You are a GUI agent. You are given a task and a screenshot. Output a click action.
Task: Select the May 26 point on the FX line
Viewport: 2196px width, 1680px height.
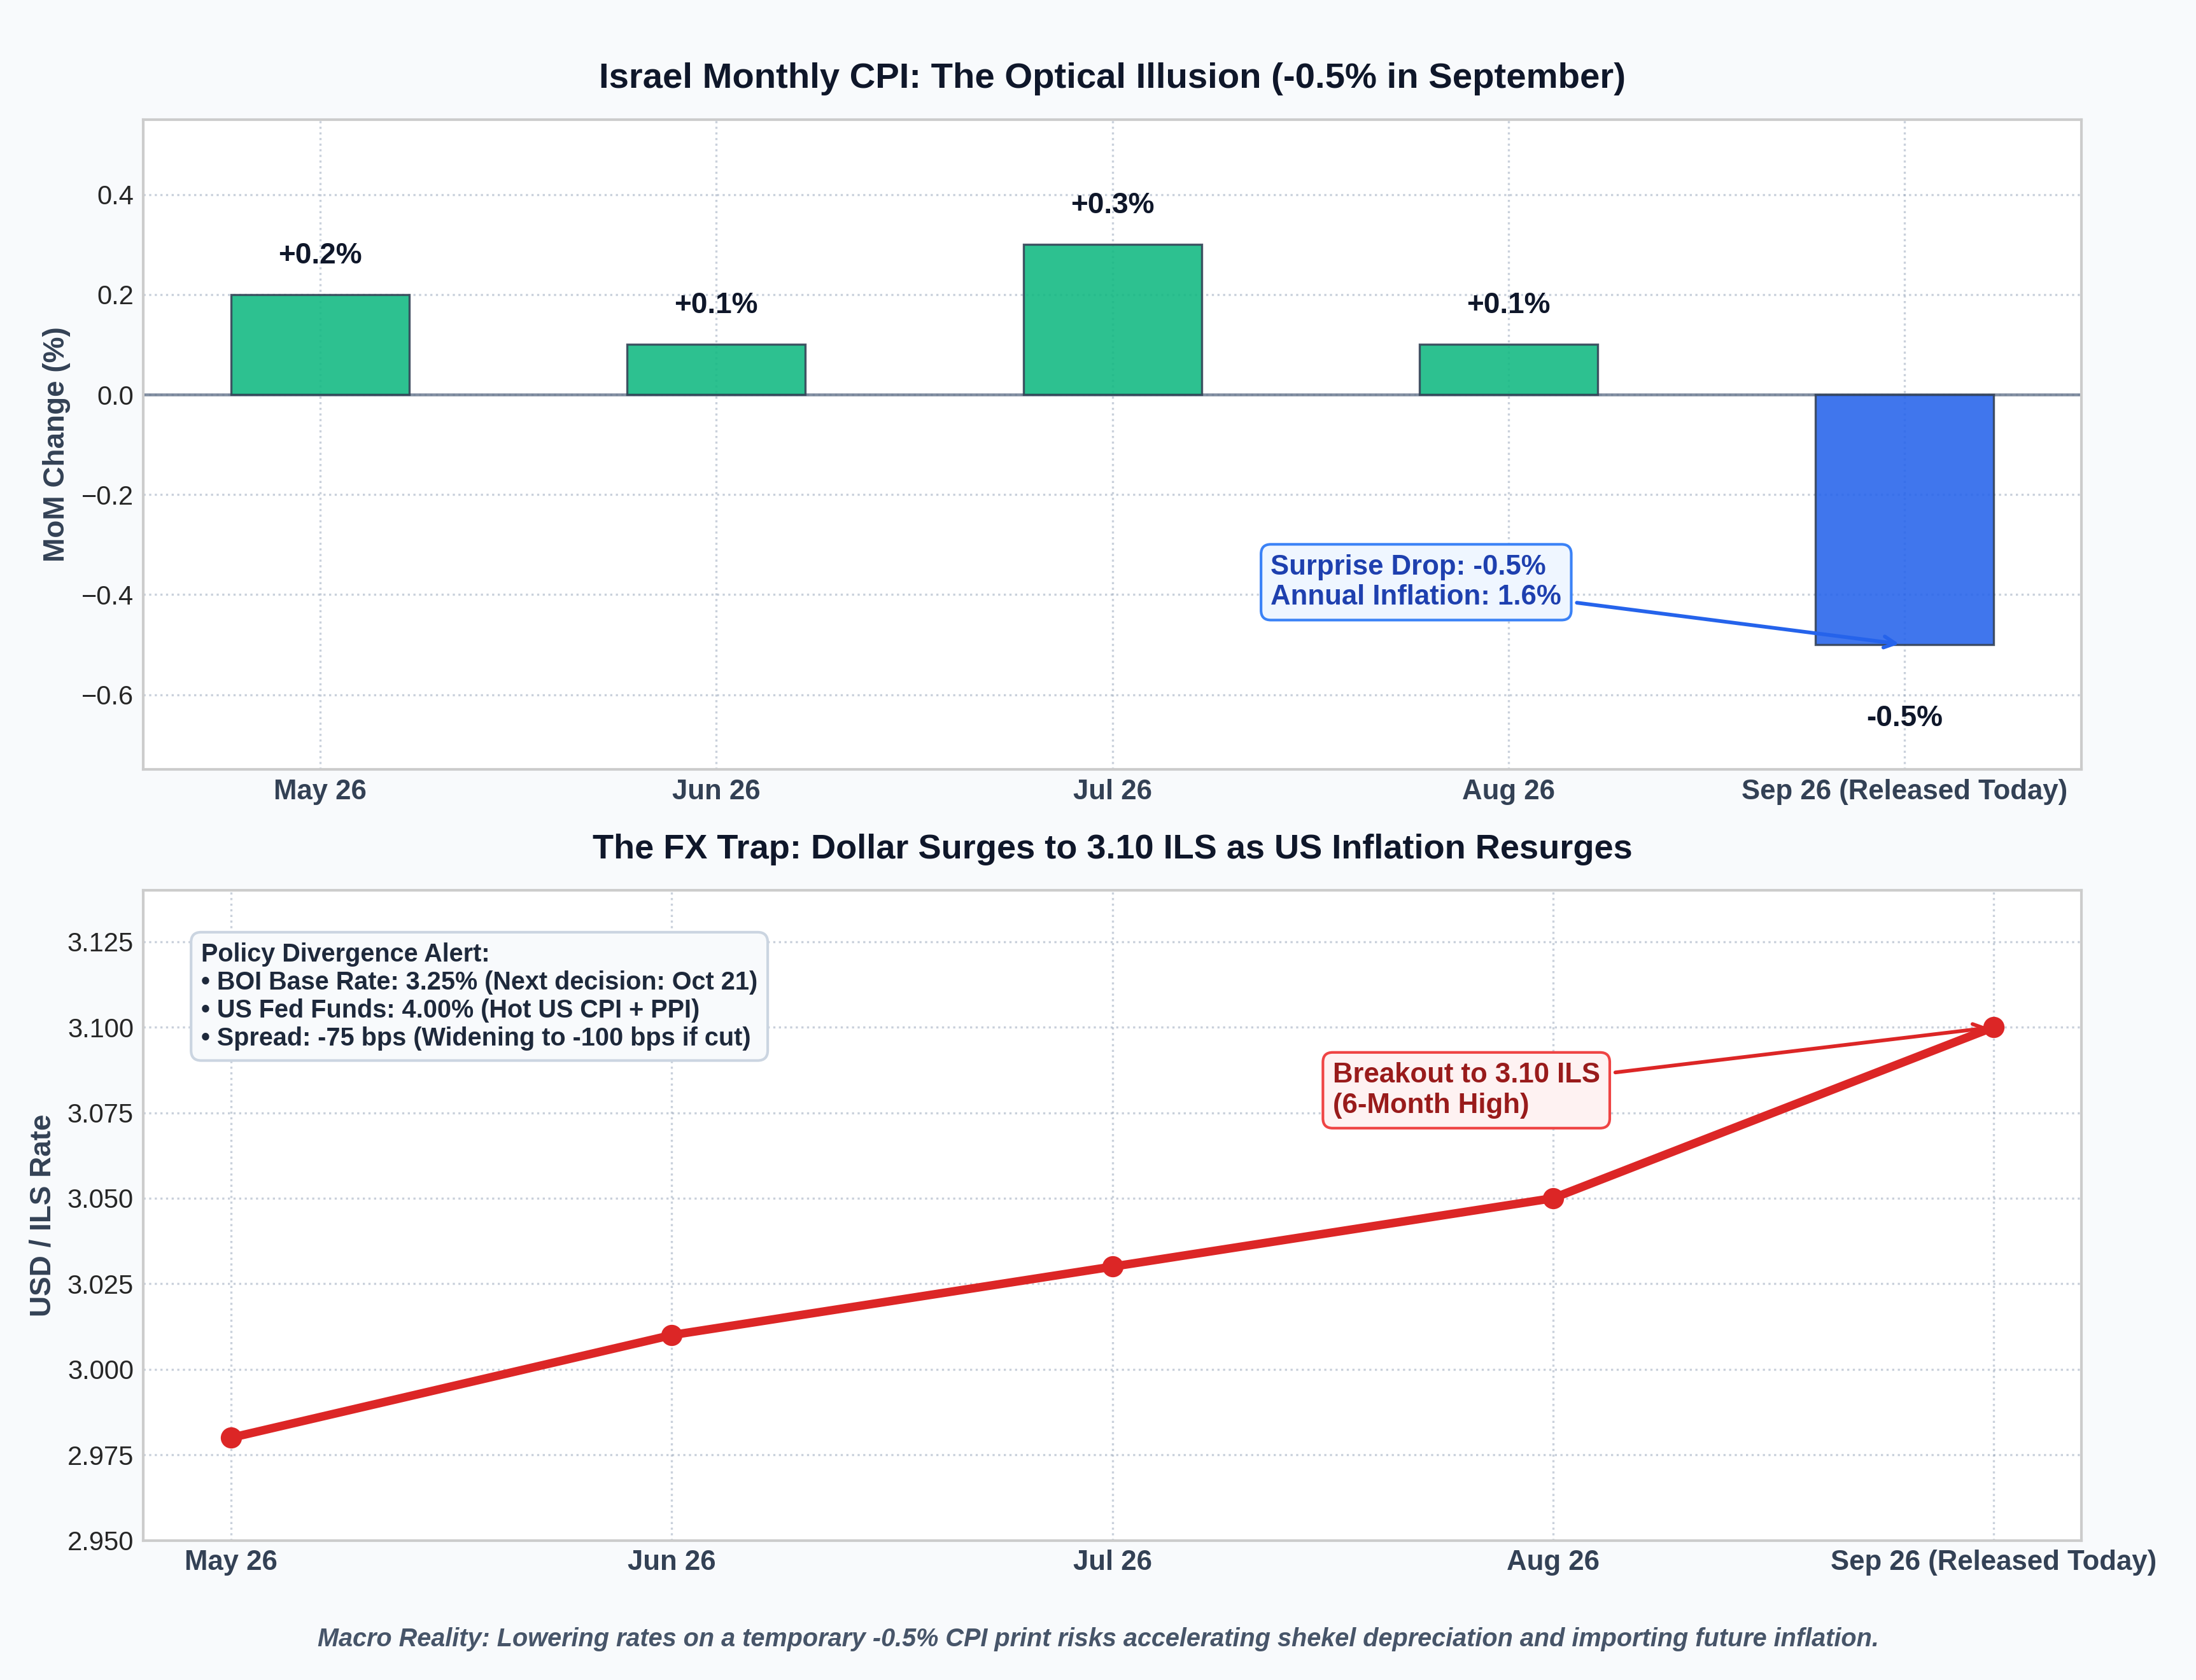pos(231,1438)
